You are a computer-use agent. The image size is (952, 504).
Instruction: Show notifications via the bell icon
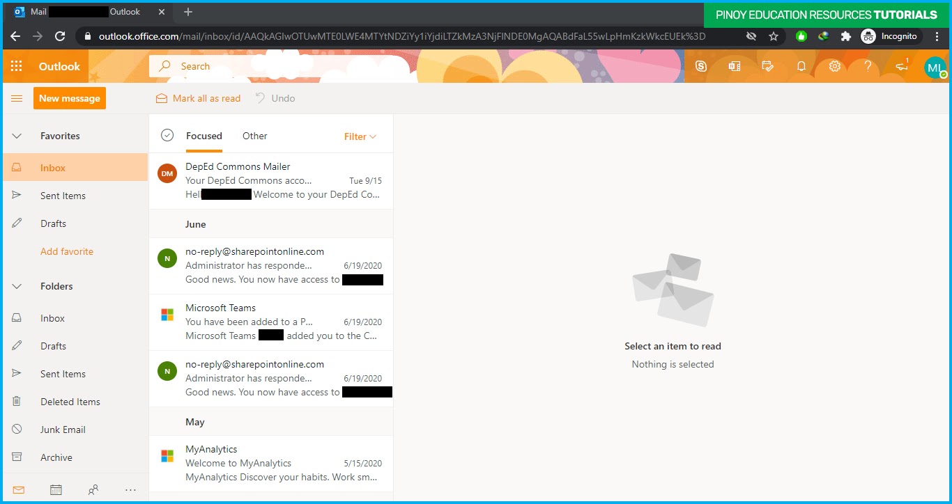[x=801, y=66]
